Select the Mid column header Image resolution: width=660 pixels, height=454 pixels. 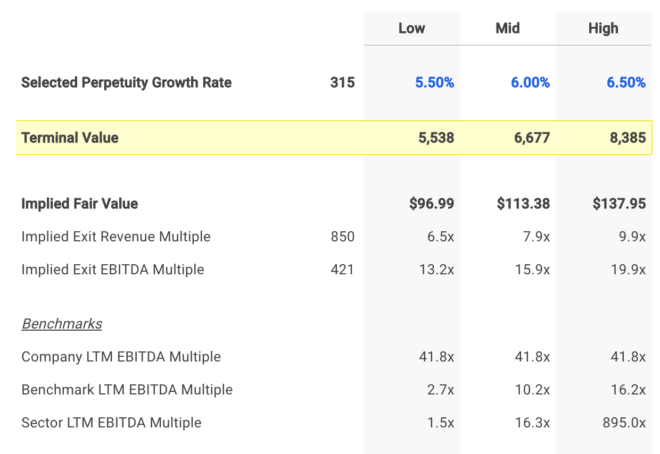507,28
